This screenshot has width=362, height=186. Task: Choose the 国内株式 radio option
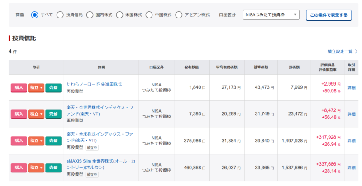tap(90, 15)
